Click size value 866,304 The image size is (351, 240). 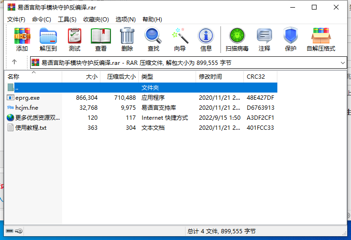point(87,98)
